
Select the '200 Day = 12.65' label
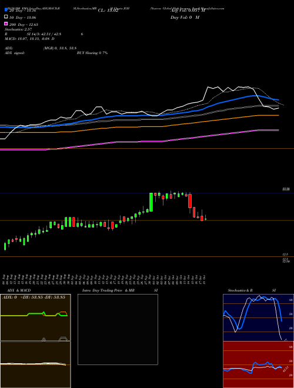tap(24, 25)
